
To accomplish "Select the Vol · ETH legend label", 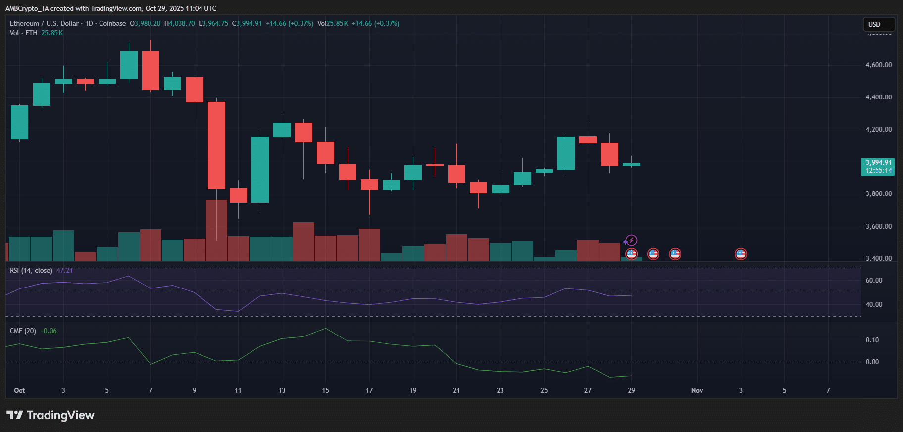I will pyautogui.click(x=23, y=33).
